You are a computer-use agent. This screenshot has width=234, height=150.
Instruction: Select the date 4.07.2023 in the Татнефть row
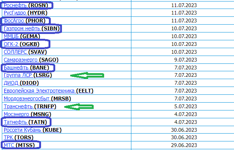click(x=185, y=122)
